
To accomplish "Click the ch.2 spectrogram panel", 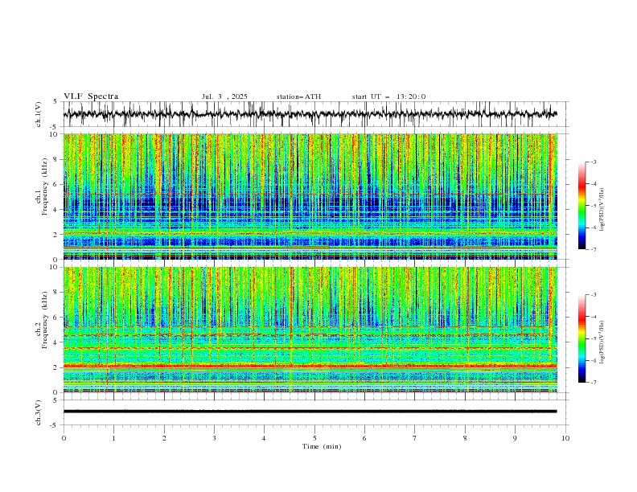I will point(310,330).
